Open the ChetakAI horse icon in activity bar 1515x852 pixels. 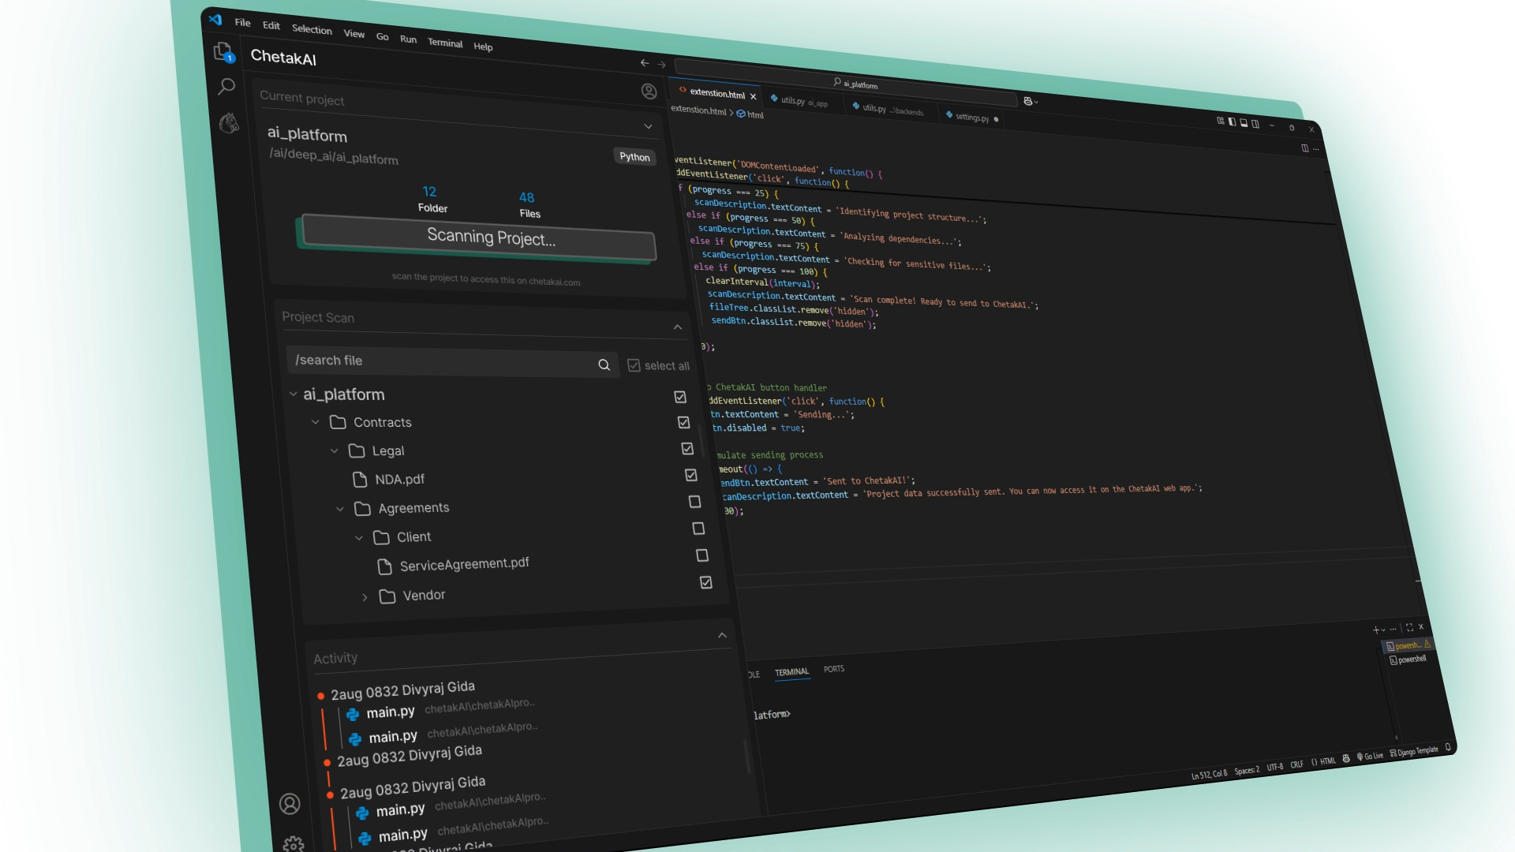(229, 122)
